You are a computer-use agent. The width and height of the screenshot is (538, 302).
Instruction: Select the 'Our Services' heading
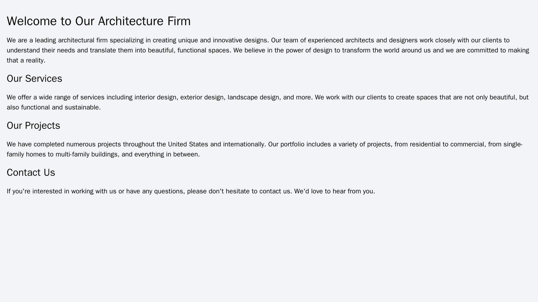coord(34,79)
